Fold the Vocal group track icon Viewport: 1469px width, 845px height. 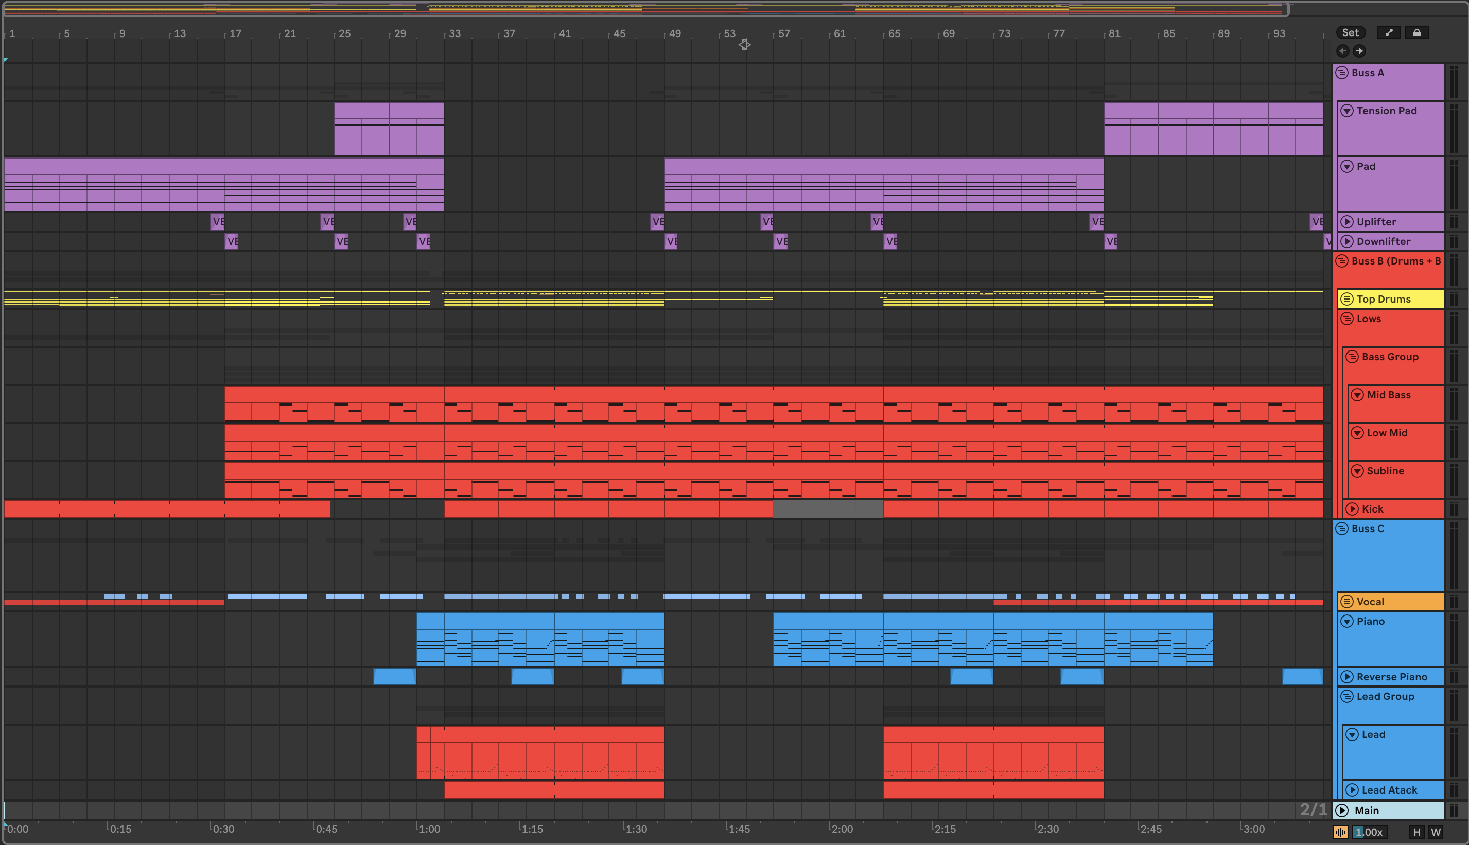(1347, 602)
